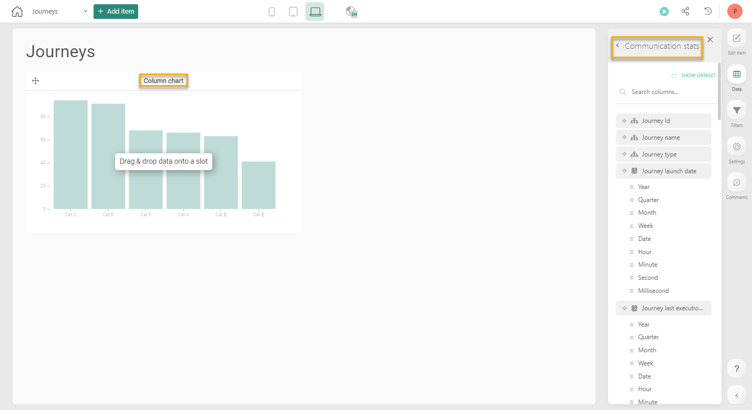Go back from Communication stats

pyautogui.click(x=618, y=46)
